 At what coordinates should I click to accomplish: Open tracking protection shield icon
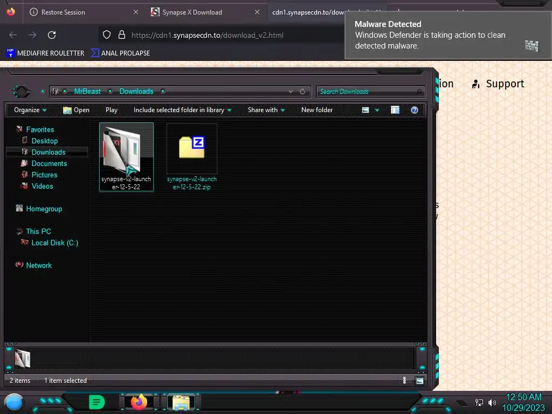pyautogui.click(x=107, y=34)
